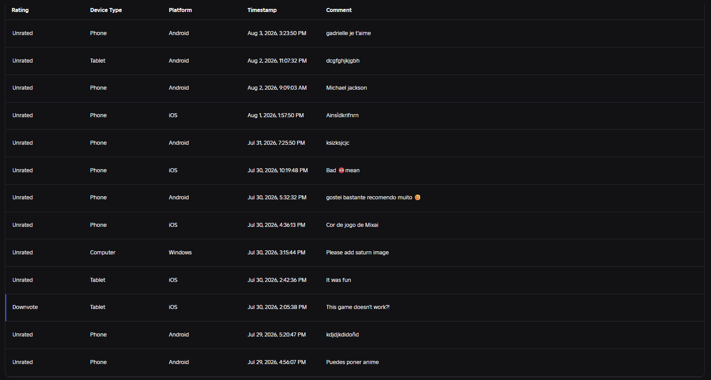Viewport: 711px width, 380px height.
Task: Open 'gostei bastante recomendo muito' comment
Action: pos(373,198)
